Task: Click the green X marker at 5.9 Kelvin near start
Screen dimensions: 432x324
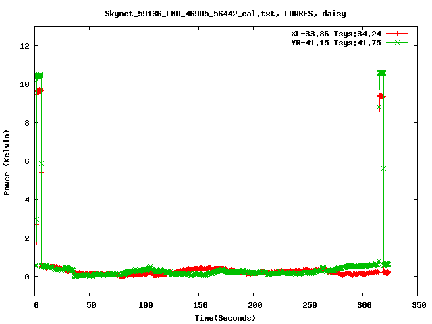Action: click(x=41, y=164)
